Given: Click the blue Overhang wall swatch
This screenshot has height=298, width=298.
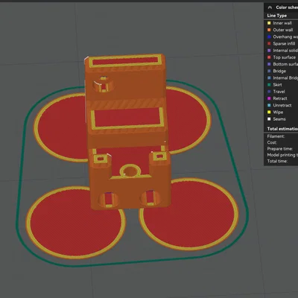Looking at the screenshot, I should pyautogui.click(x=269, y=37).
